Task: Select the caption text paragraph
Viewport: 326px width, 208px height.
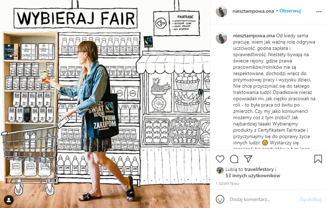Action: click(x=274, y=91)
